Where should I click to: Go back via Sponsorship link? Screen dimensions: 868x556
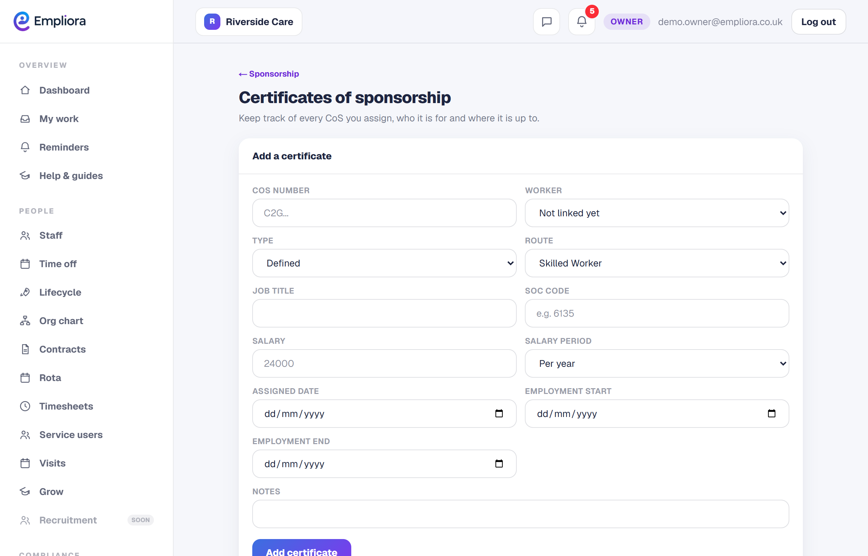pos(269,74)
